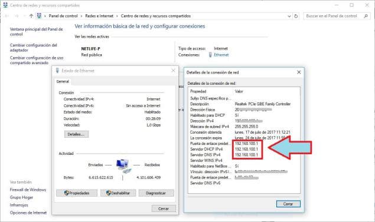The width and height of the screenshot is (375, 222).
Task: Minimize the Centro de redes window
Action: (x=337, y=5)
